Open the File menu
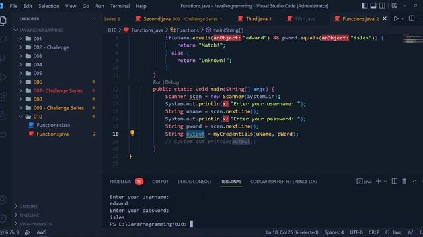Image resolution: width=423 pixels, height=237 pixels. [13, 6]
